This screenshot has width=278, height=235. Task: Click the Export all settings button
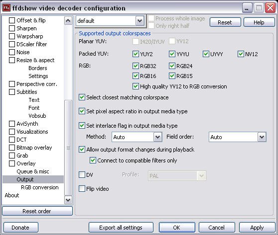click(121, 228)
